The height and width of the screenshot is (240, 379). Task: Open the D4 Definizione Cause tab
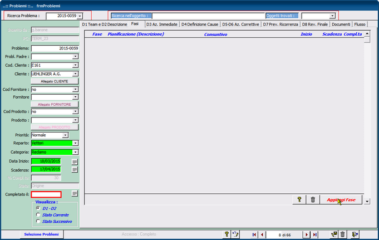click(200, 25)
